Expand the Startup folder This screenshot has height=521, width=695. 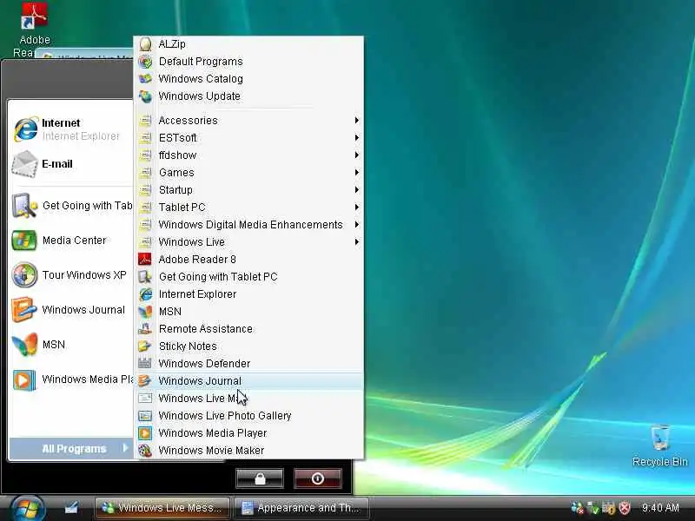[249, 189]
